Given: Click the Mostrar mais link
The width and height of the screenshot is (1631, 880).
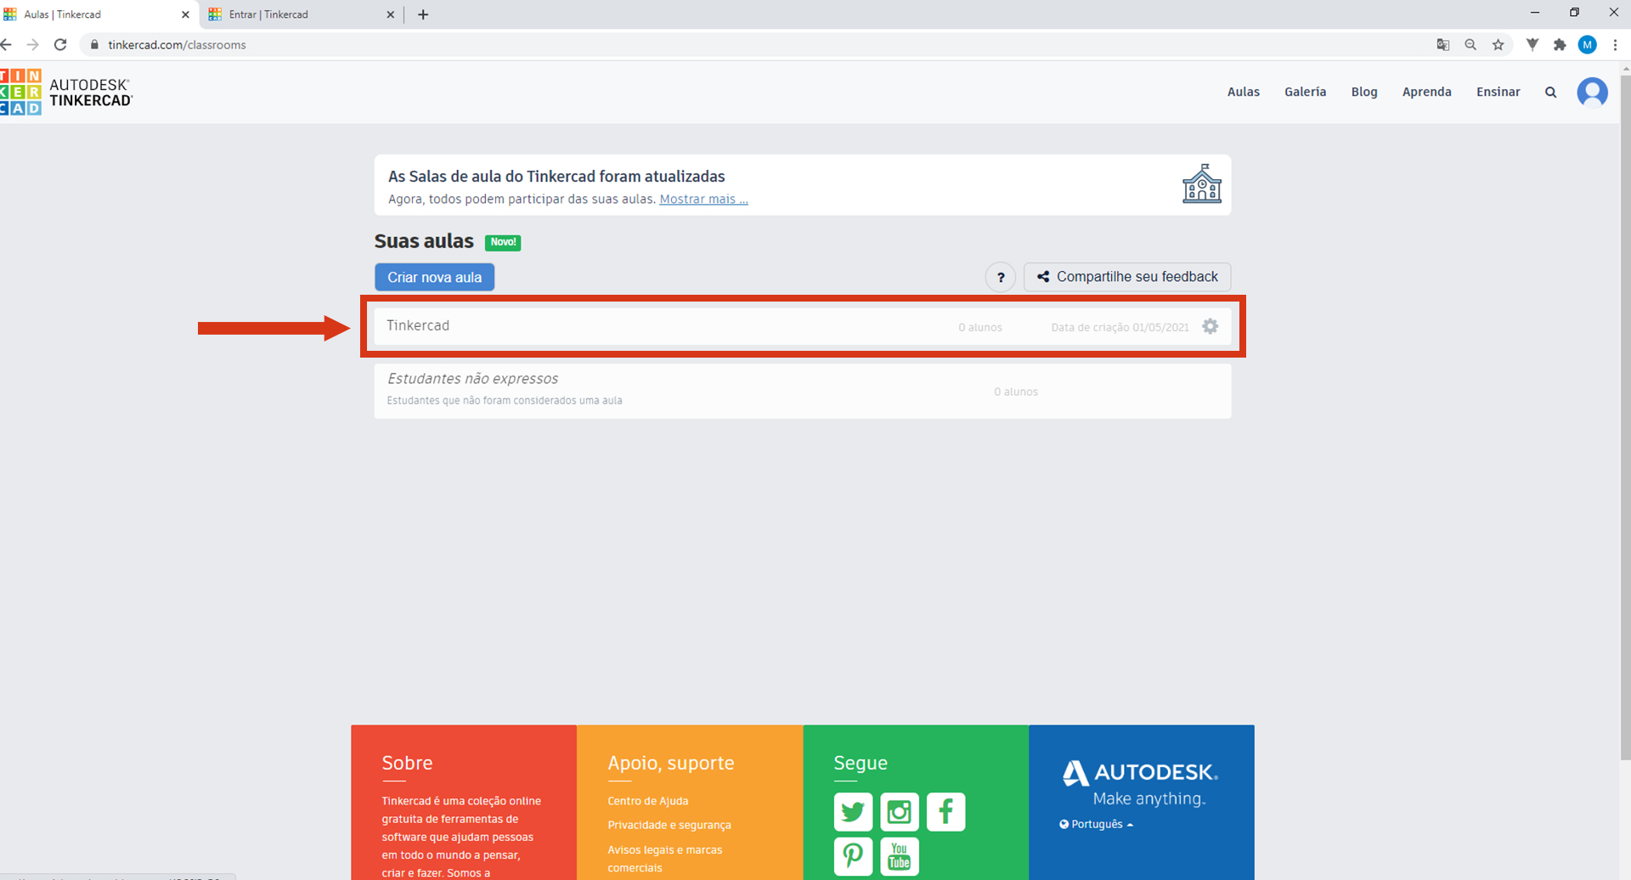Looking at the screenshot, I should (x=703, y=199).
